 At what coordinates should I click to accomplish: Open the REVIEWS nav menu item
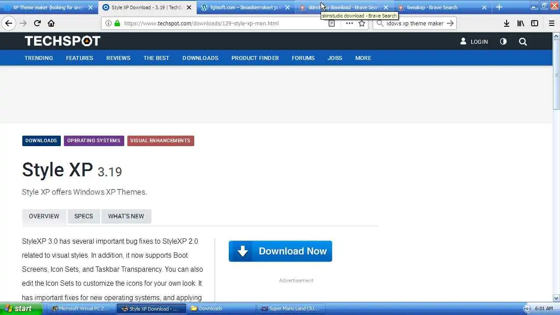coord(118,58)
